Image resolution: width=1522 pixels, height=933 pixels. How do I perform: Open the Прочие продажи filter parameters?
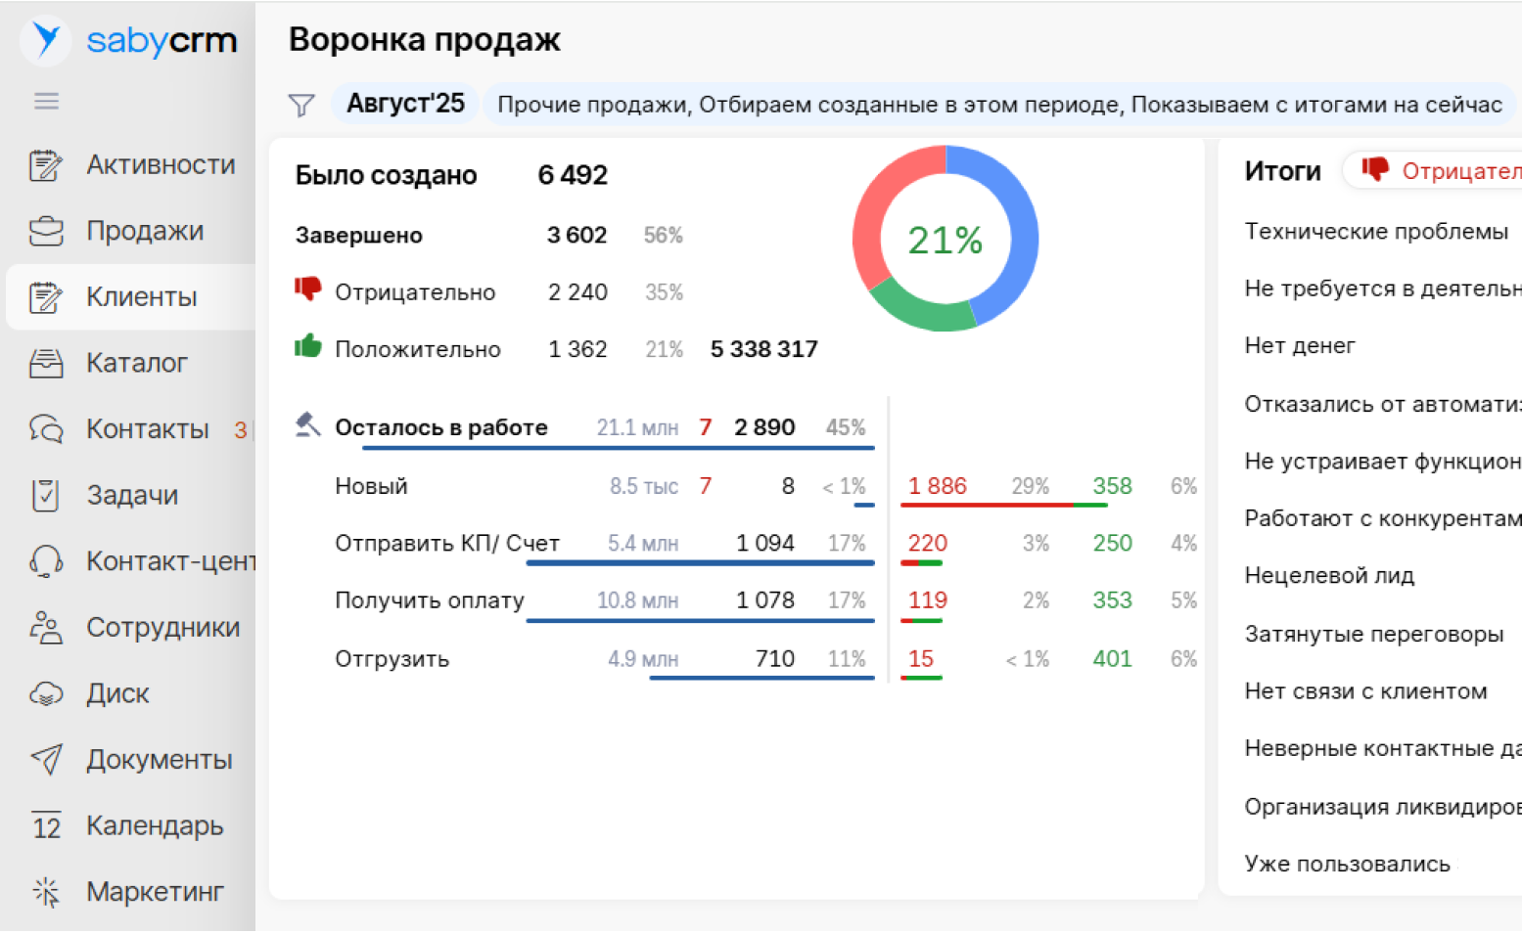click(998, 105)
